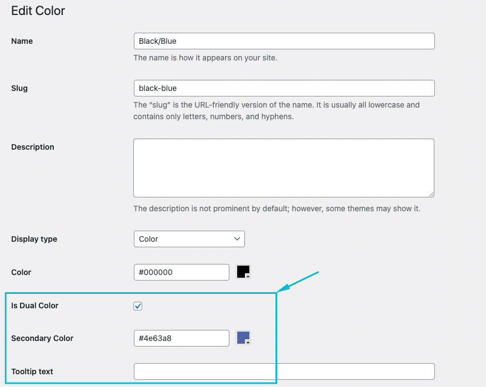The width and height of the screenshot is (486, 387).
Task: Click the Is Dual Color label
Action: point(35,305)
